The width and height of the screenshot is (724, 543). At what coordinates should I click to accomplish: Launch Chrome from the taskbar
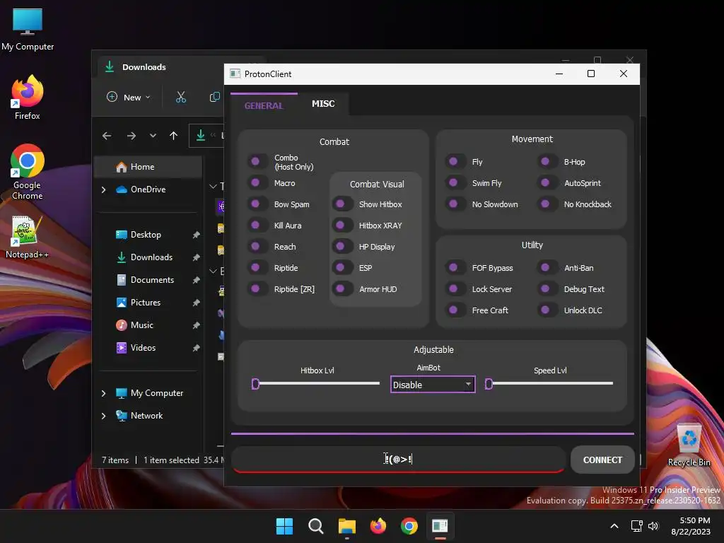pyautogui.click(x=409, y=526)
